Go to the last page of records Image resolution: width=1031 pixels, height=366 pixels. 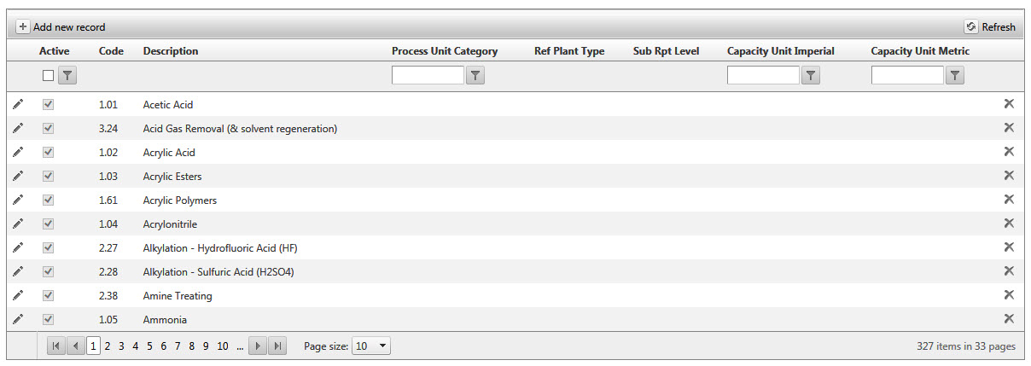click(x=277, y=346)
